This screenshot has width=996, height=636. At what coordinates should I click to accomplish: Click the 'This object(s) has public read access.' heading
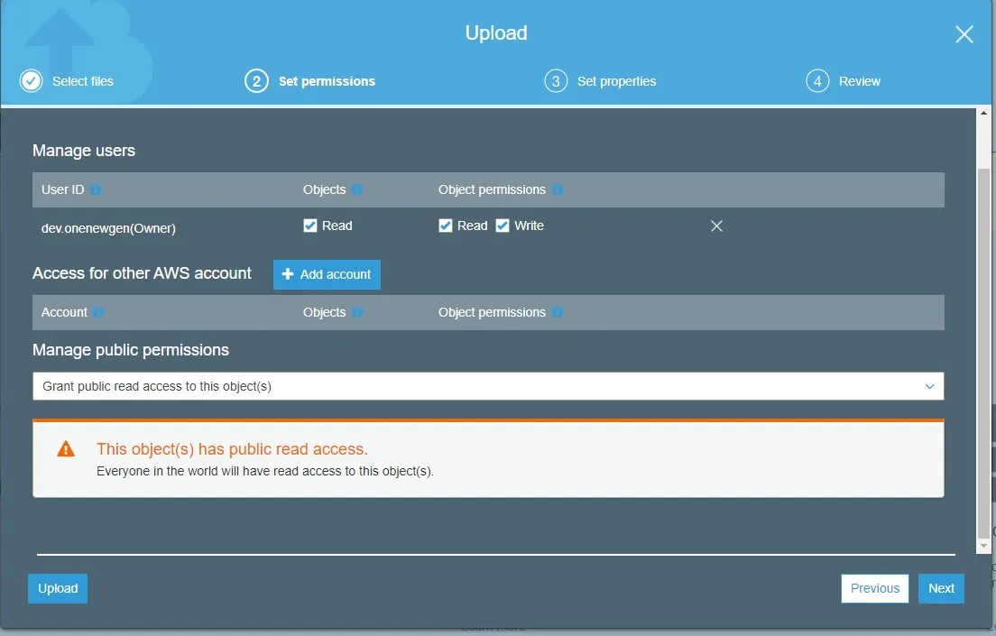point(232,449)
